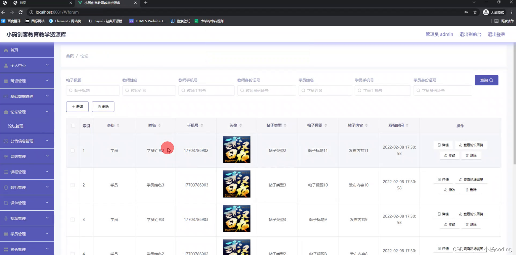Click the briefcase icon next to 论坛管理

pyautogui.click(x=6, y=112)
